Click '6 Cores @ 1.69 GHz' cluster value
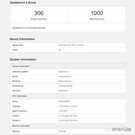Screen dimensions: 135x135 tap(68, 116)
